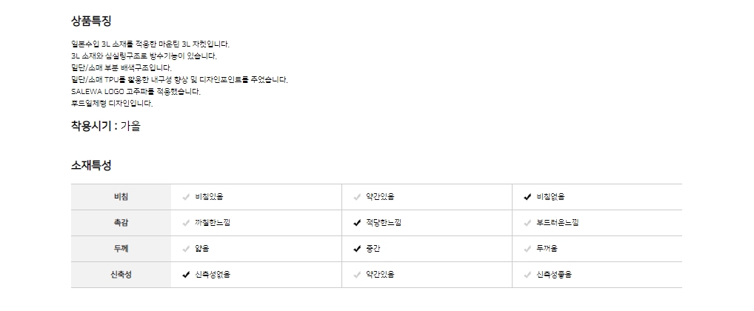
Task: Click the checkmark next to 얇음
Action: (x=187, y=249)
